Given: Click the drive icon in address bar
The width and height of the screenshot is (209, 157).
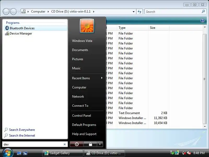Looking at the screenshot, I should click(x=24, y=12).
